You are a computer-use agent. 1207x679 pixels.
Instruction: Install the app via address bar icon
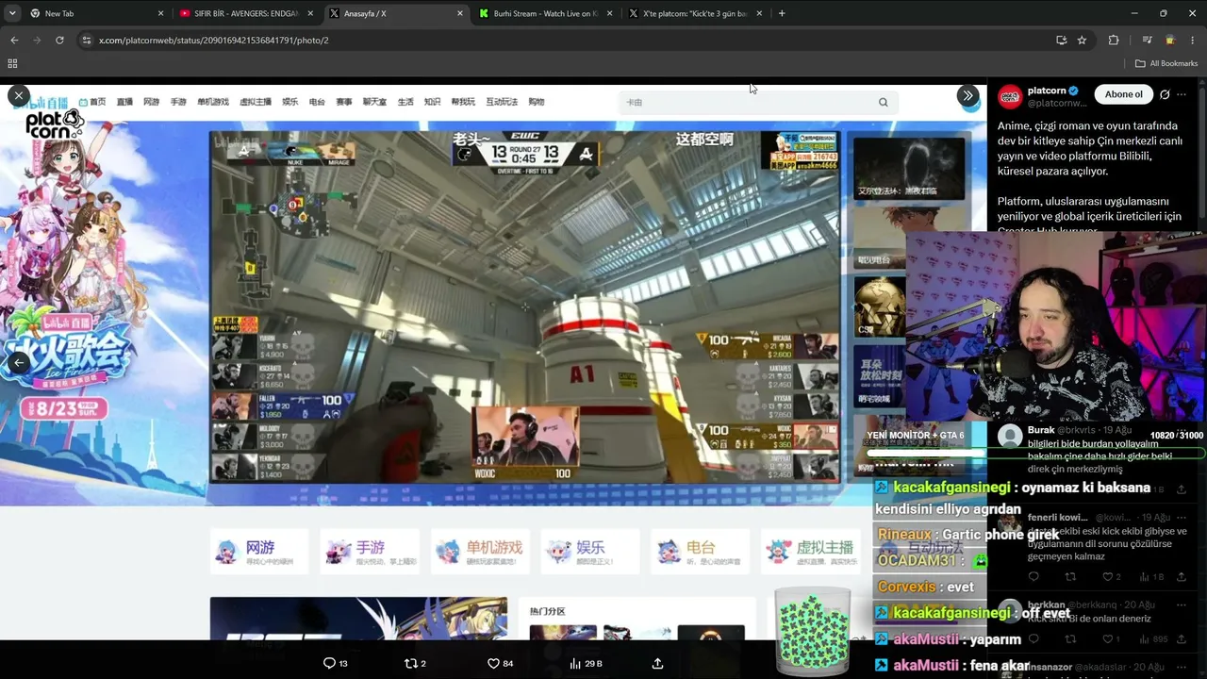coord(1061,40)
